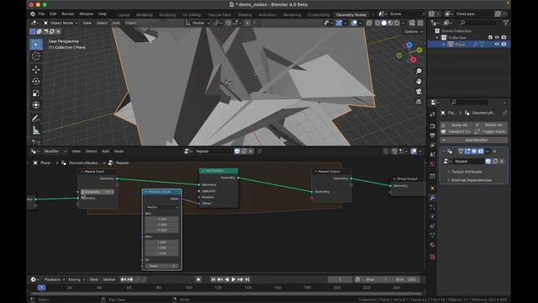Toggle viewport overlays button

click(354, 23)
